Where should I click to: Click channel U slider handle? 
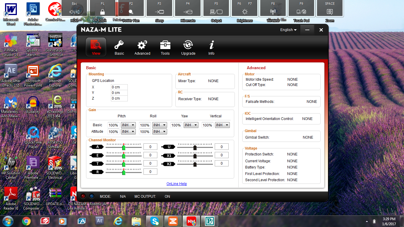click(195, 147)
